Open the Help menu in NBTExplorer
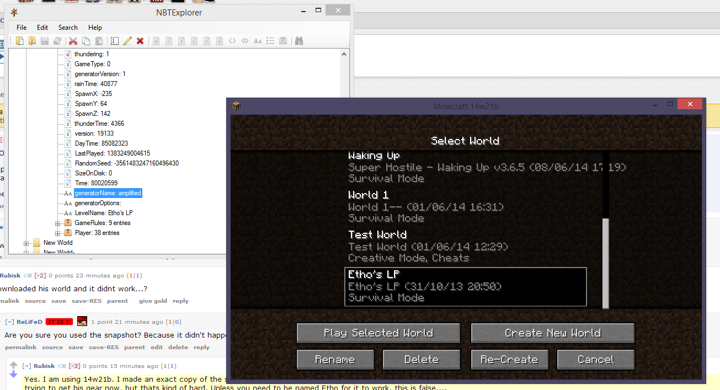The width and height of the screenshot is (720, 390). pos(95,28)
